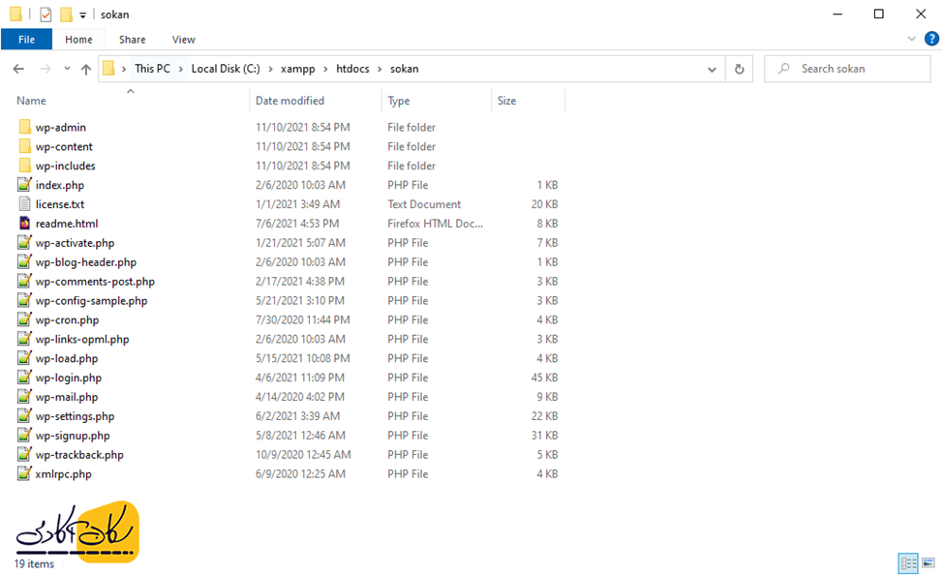
Task: Open Customize Quick Access Toolbar dropdown
Action: pyautogui.click(x=83, y=15)
